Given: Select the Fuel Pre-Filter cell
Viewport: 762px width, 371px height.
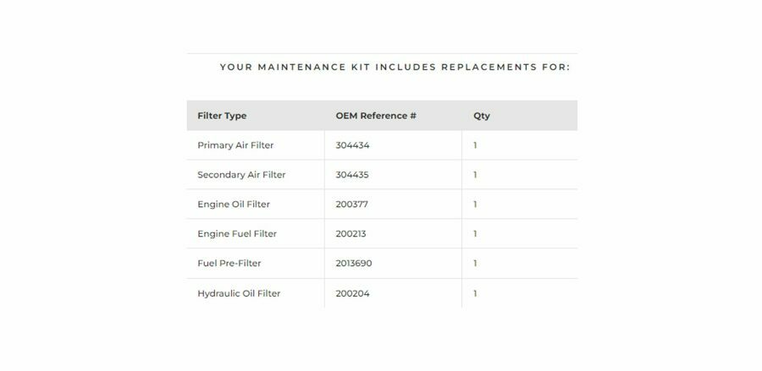Looking at the screenshot, I should tap(229, 264).
